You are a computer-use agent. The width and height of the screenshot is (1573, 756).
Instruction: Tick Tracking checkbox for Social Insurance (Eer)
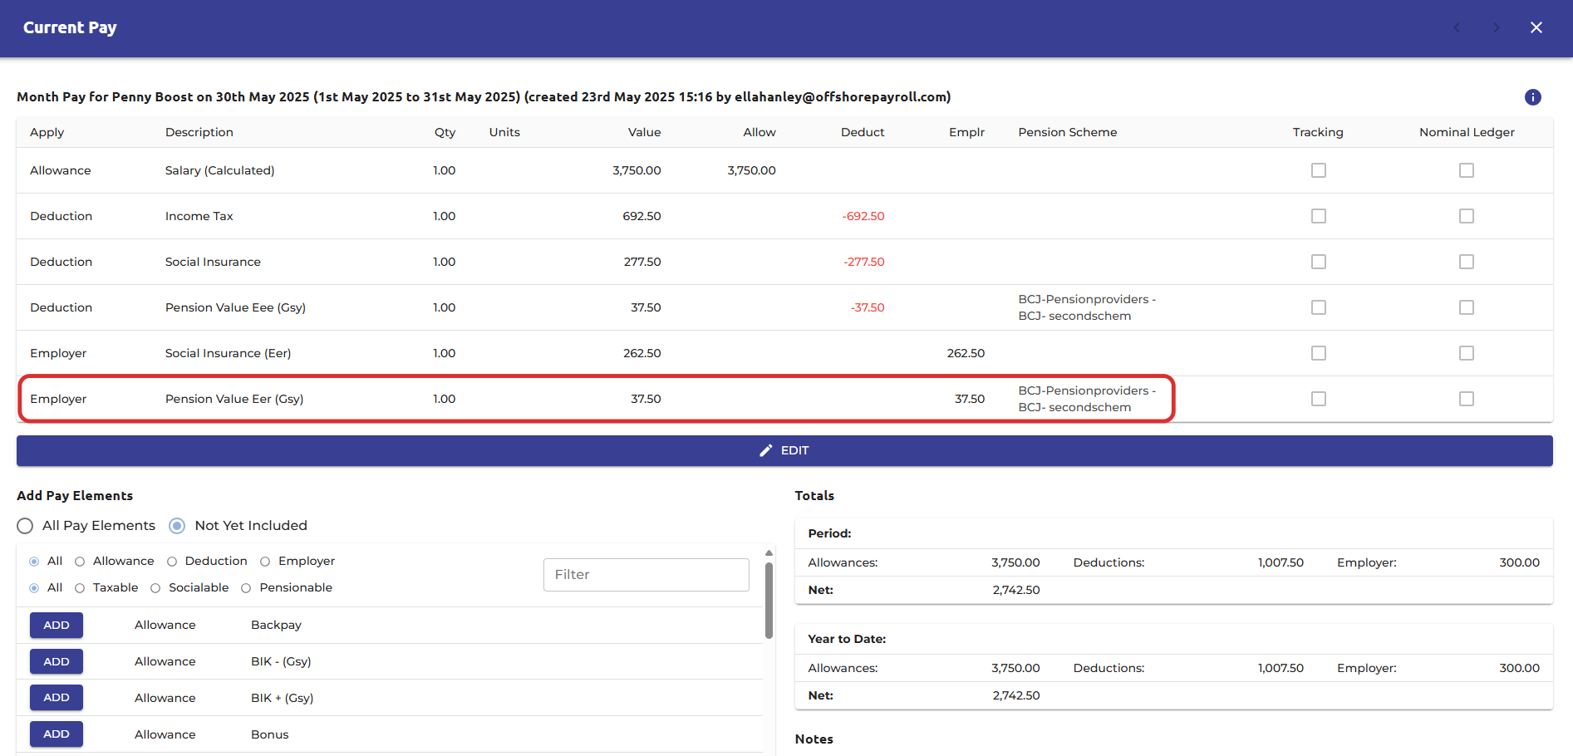point(1318,353)
